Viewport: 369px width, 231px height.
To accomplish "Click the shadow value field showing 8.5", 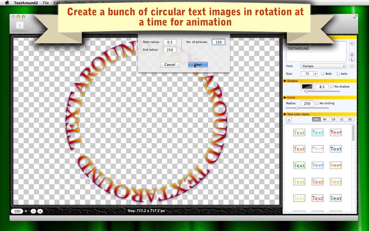I will click(x=322, y=87).
